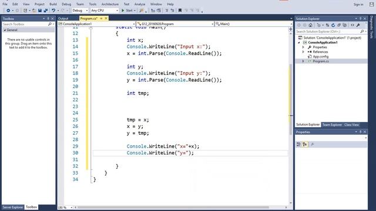Pin the Program.cs tab

101,18
